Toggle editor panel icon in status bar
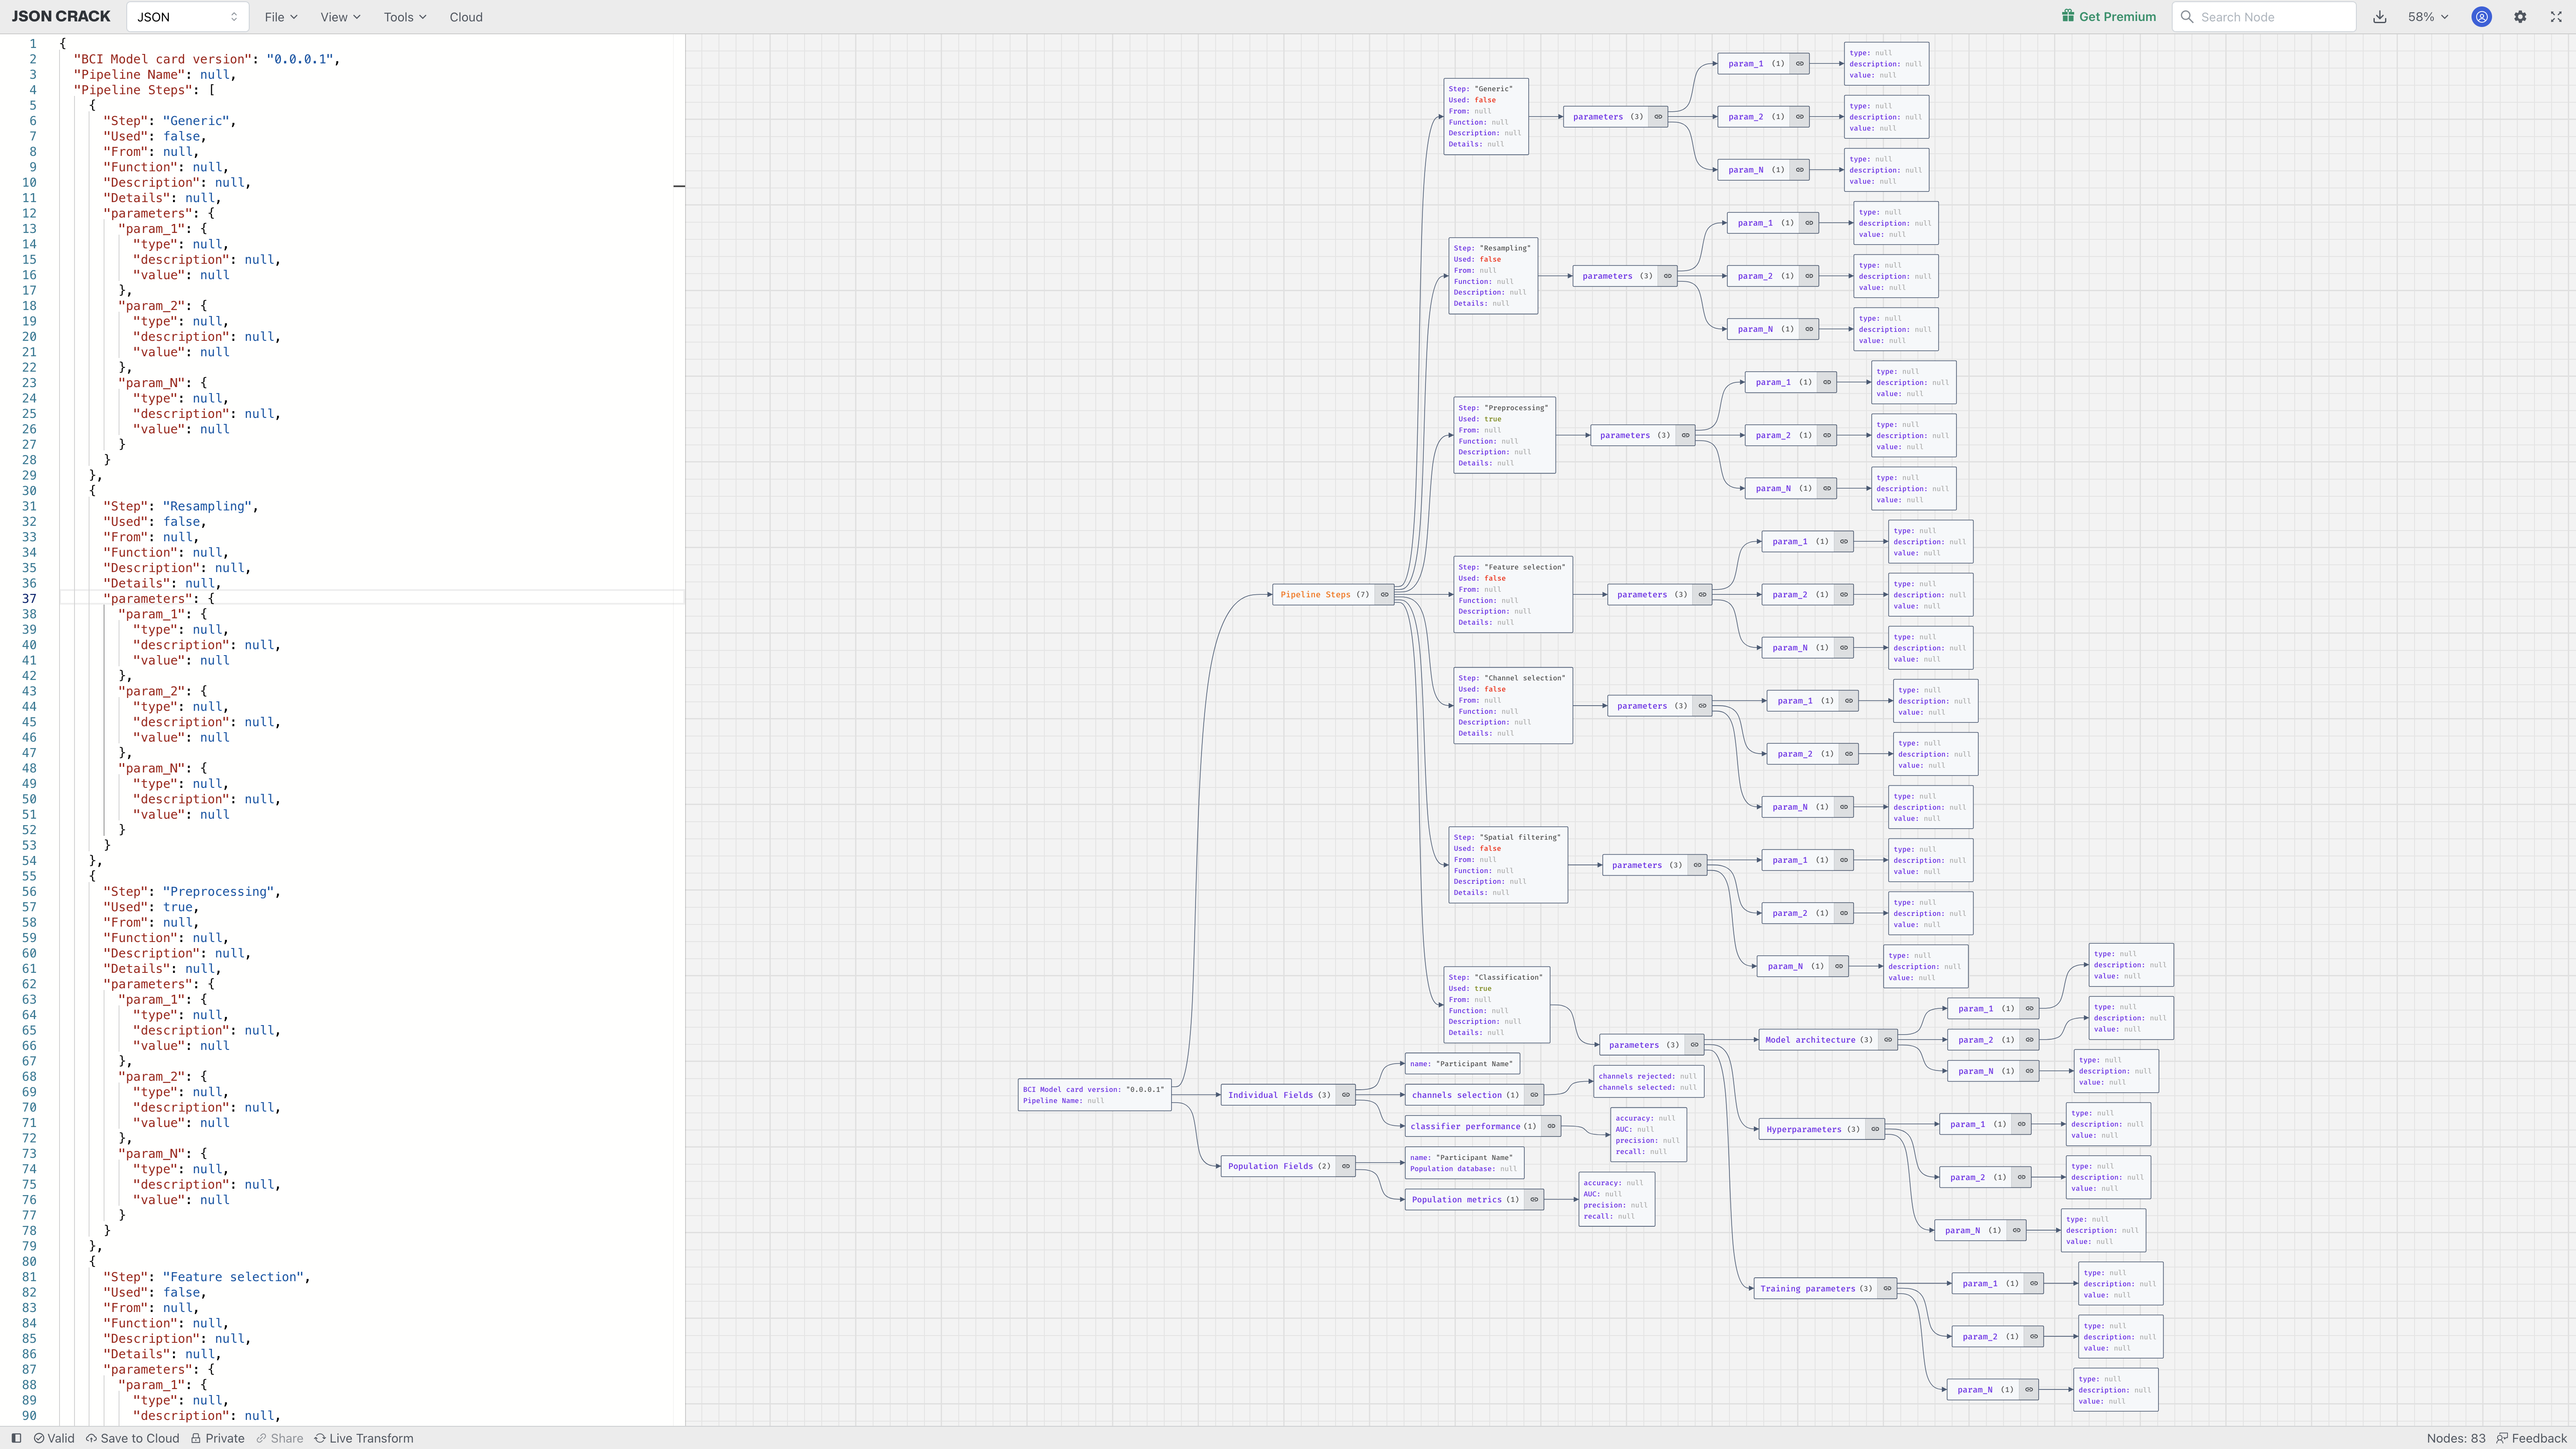The height and width of the screenshot is (1449, 2576). click(16, 1438)
